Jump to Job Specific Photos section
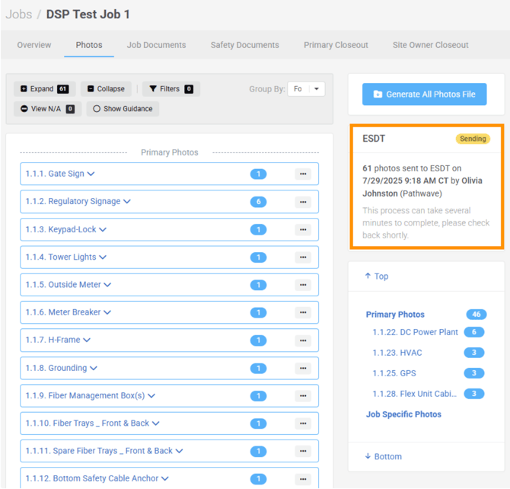 (x=403, y=414)
